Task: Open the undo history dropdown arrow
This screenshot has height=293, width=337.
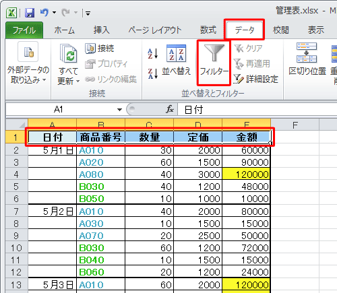Action: 54,13
